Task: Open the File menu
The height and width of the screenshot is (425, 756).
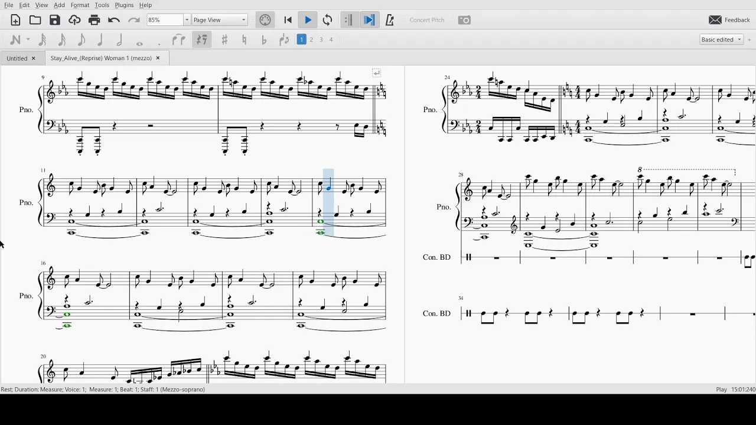Action: point(9,5)
